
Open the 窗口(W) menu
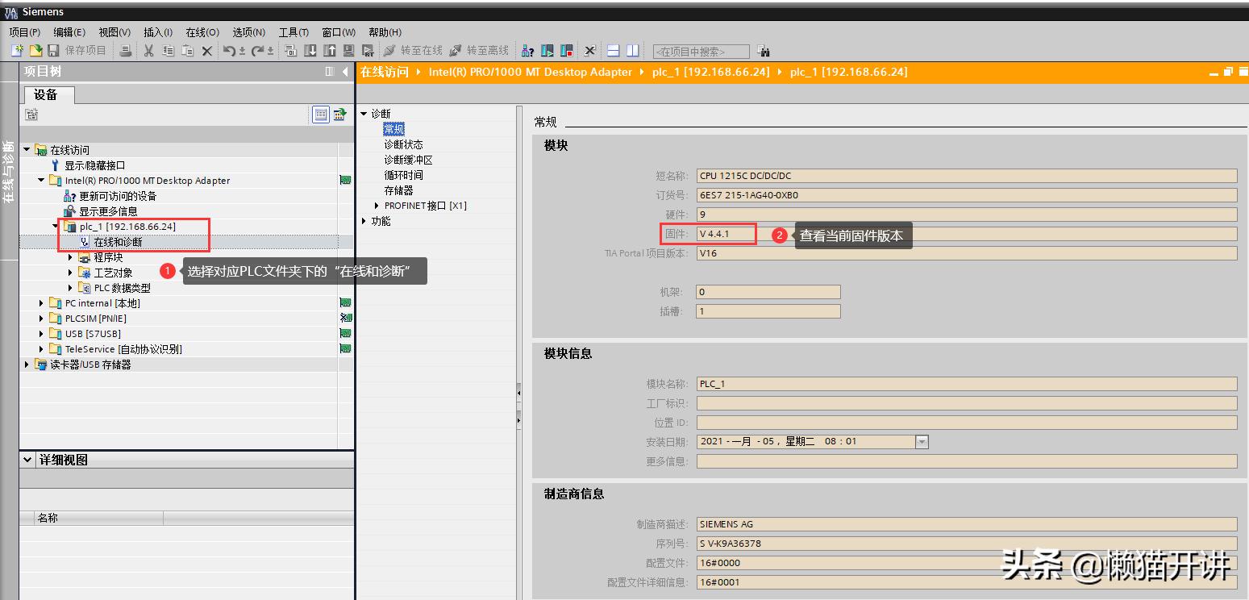[x=340, y=31]
